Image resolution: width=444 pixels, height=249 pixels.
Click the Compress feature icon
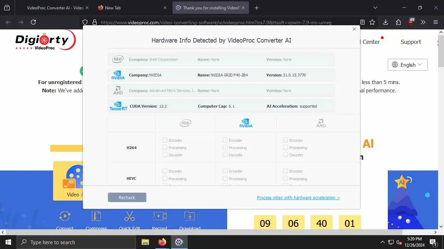(x=96, y=216)
